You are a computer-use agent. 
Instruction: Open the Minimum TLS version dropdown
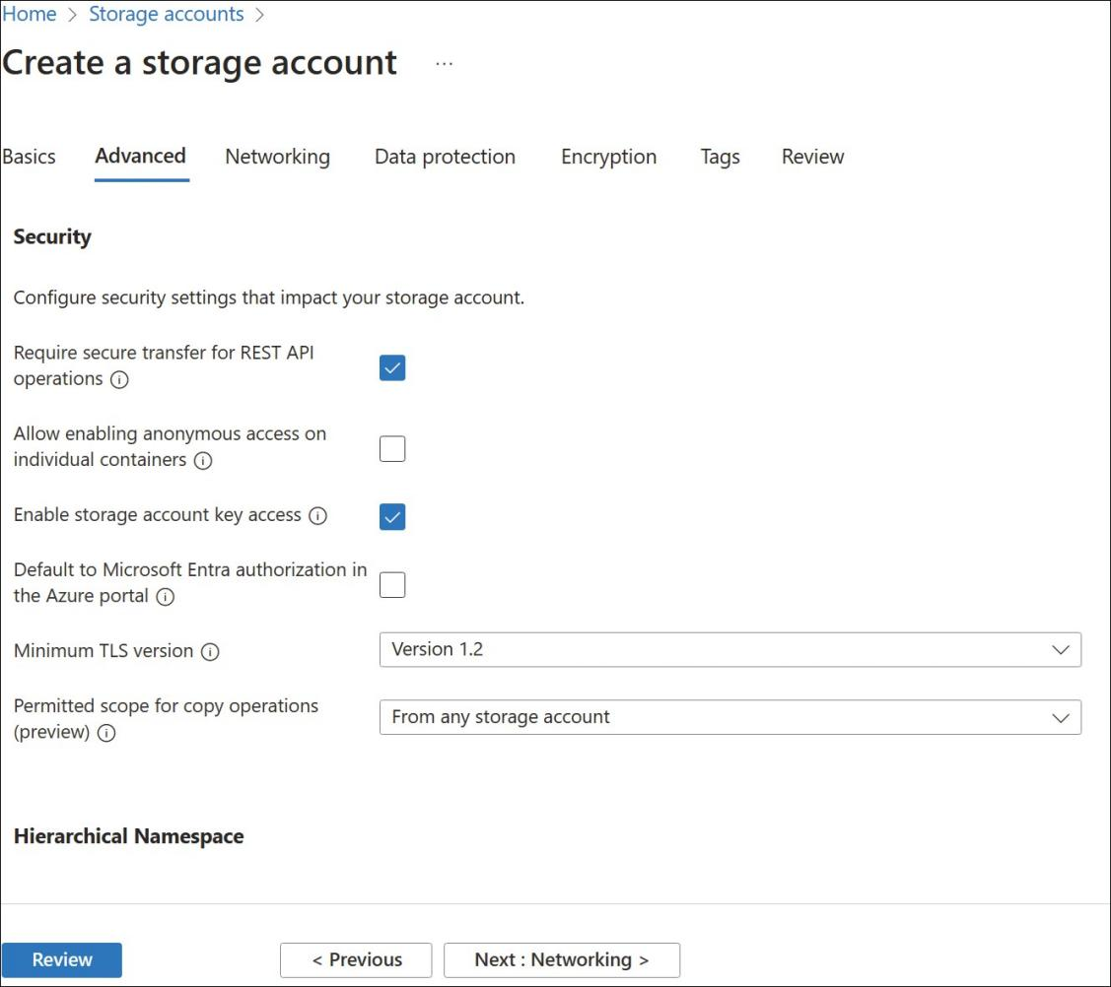[729, 649]
